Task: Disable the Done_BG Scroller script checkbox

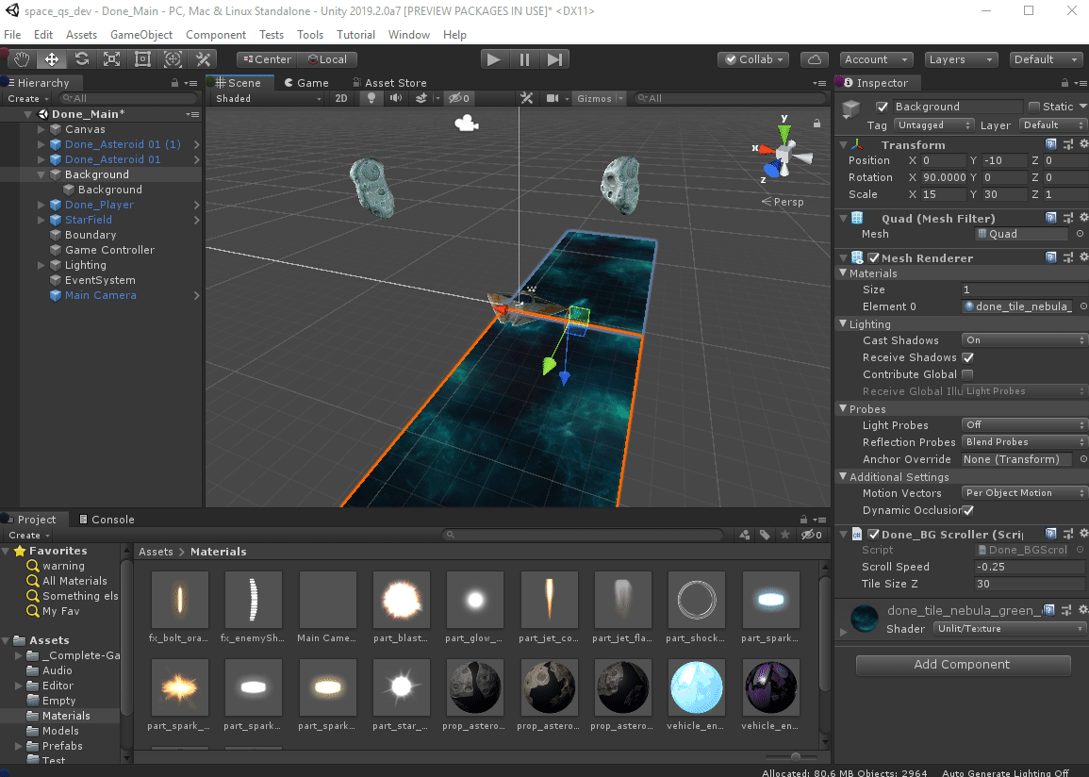Action: (x=874, y=535)
